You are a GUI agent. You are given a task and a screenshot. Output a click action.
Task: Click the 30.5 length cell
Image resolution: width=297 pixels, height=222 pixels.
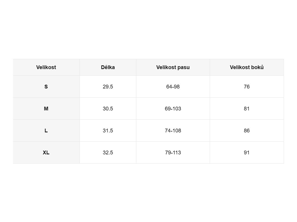tap(108, 109)
